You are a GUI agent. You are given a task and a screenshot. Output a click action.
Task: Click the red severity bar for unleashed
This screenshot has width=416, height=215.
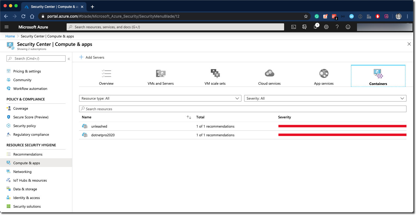pyautogui.click(x=342, y=126)
